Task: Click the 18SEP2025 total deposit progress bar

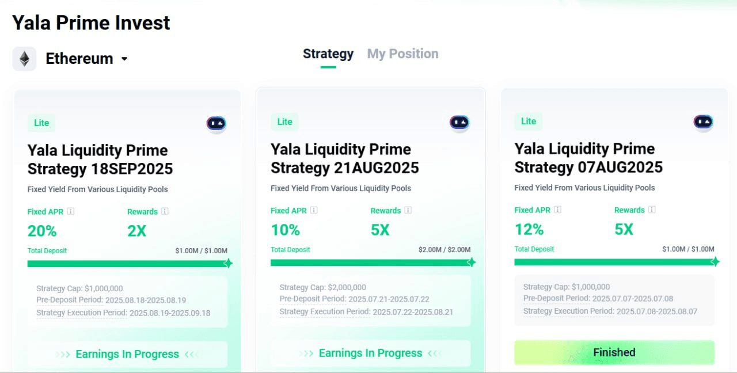Action: pos(127,264)
